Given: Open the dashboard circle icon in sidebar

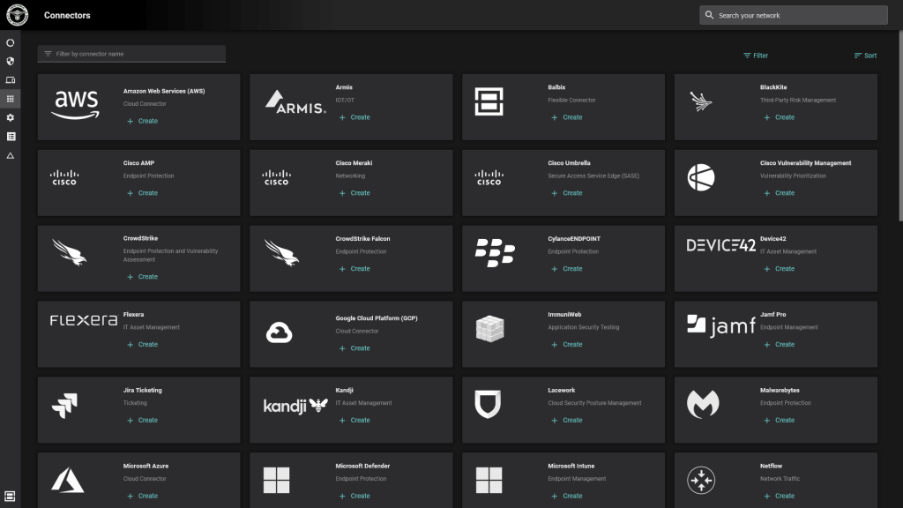Looking at the screenshot, I should [x=11, y=42].
